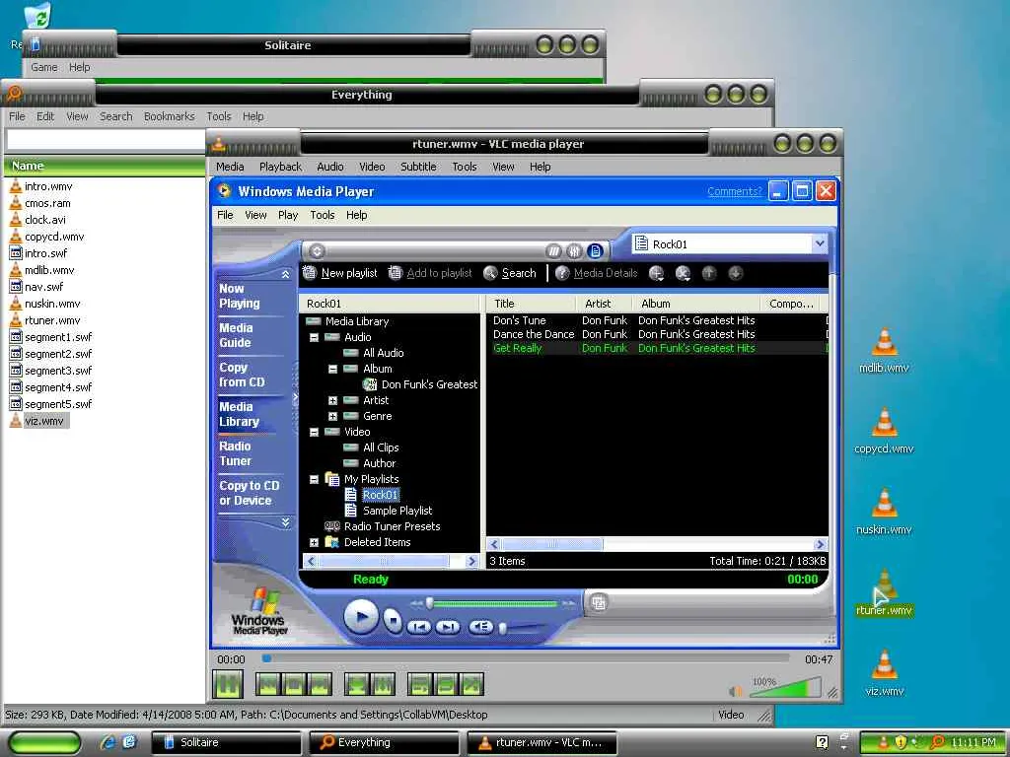Click taskbar scroll-down chevron below Copy to CD
This screenshot has height=757, width=1010.
coord(285,522)
